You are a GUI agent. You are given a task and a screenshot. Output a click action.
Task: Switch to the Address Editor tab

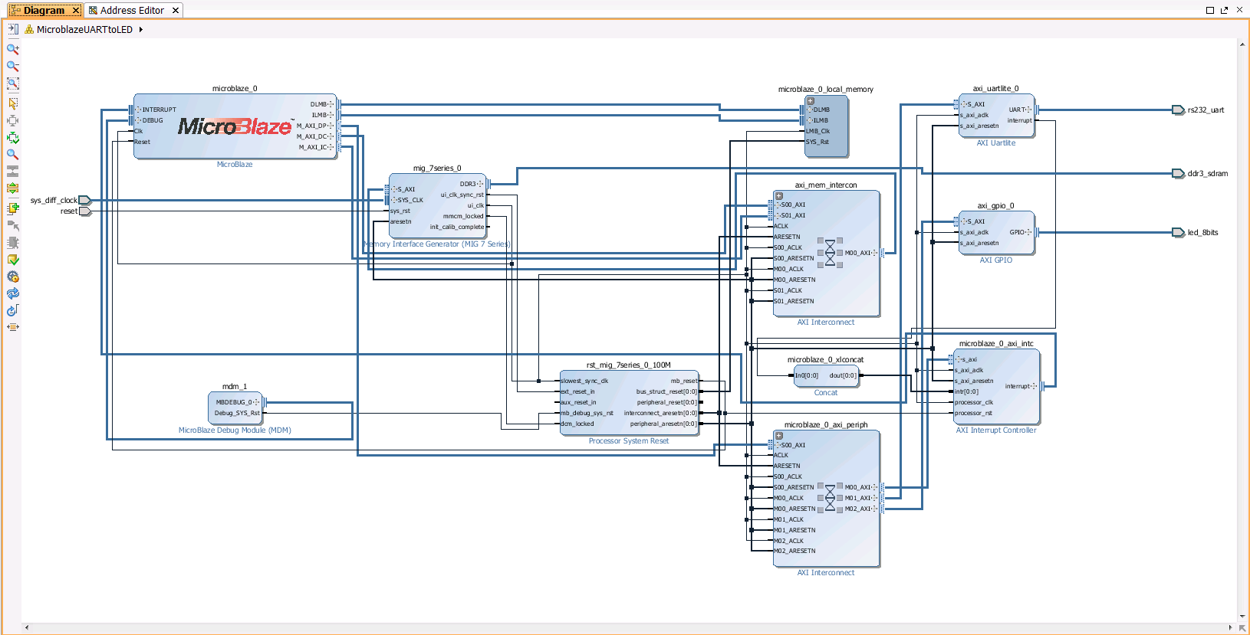point(132,10)
